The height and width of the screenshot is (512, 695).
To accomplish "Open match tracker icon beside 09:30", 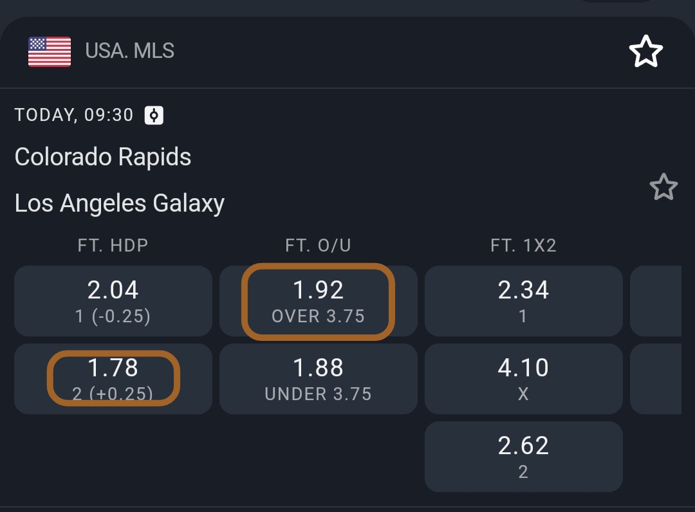I will 154,115.
